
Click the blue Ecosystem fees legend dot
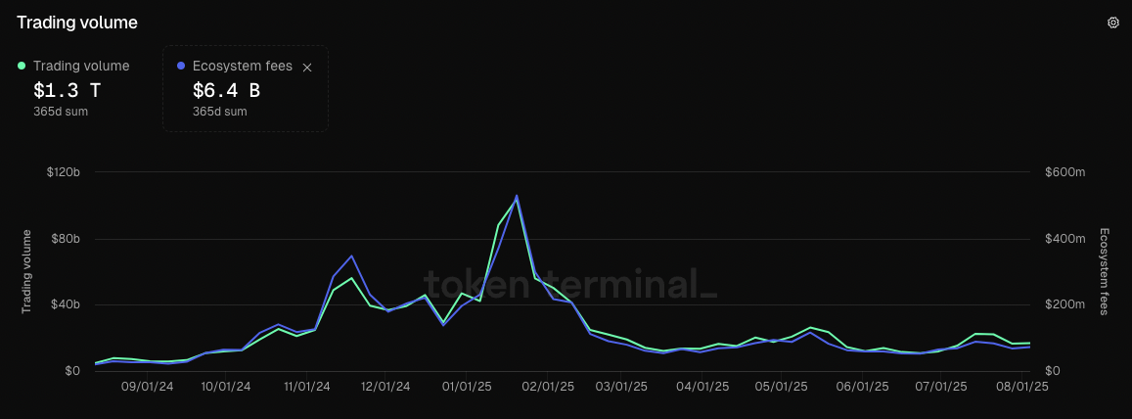[181, 66]
